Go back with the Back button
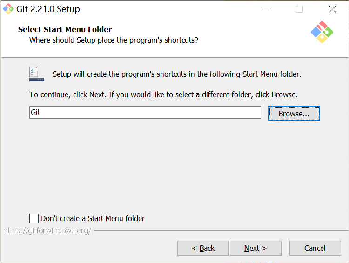 click(203, 248)
